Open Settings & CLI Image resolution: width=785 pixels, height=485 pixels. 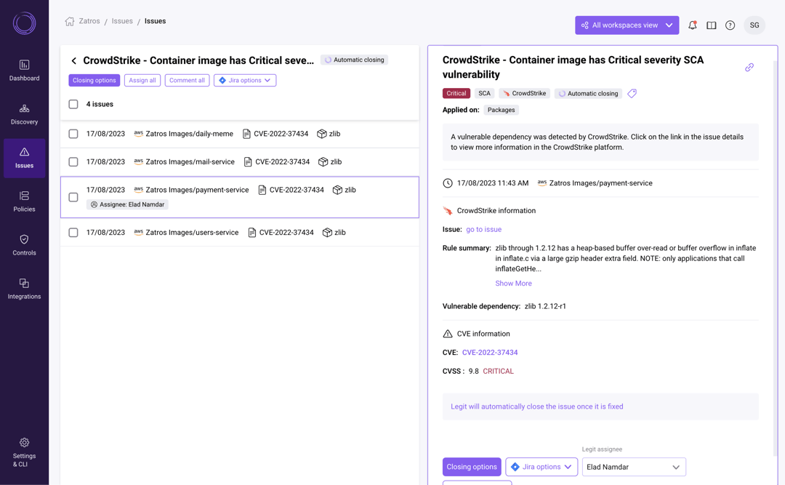point(24,451)
